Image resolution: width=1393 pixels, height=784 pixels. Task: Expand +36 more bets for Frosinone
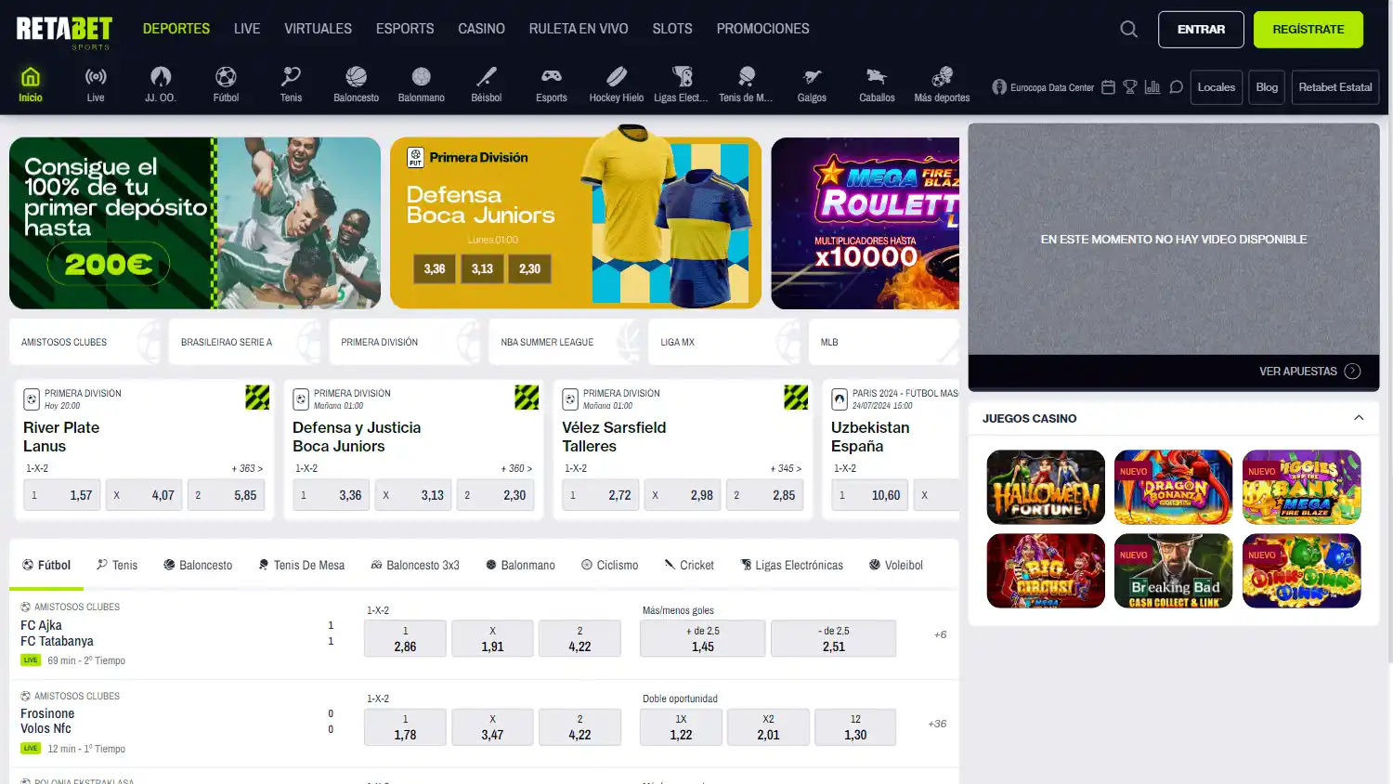tap(937, 724)
